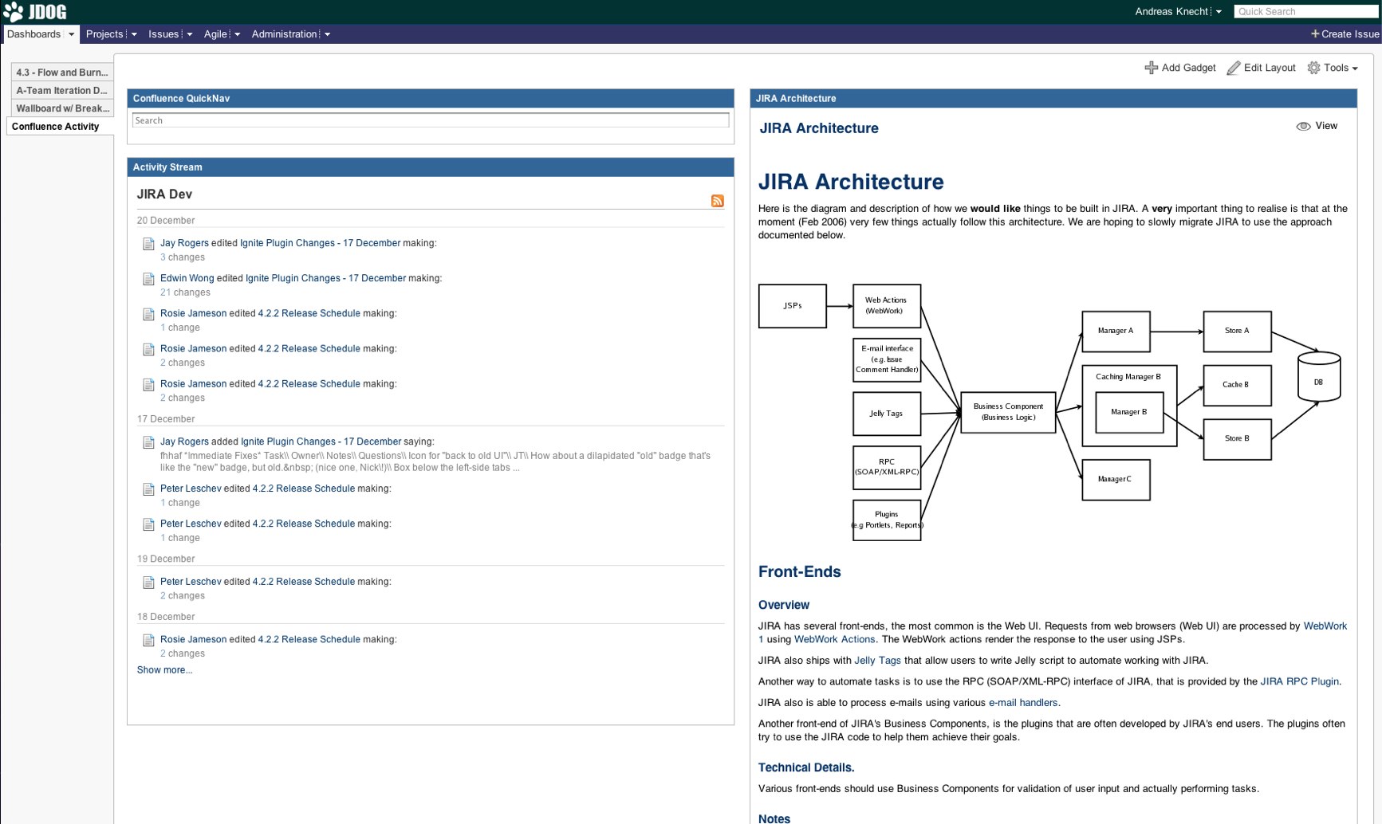Click page icon beside Edwin Wong entry

148,279
